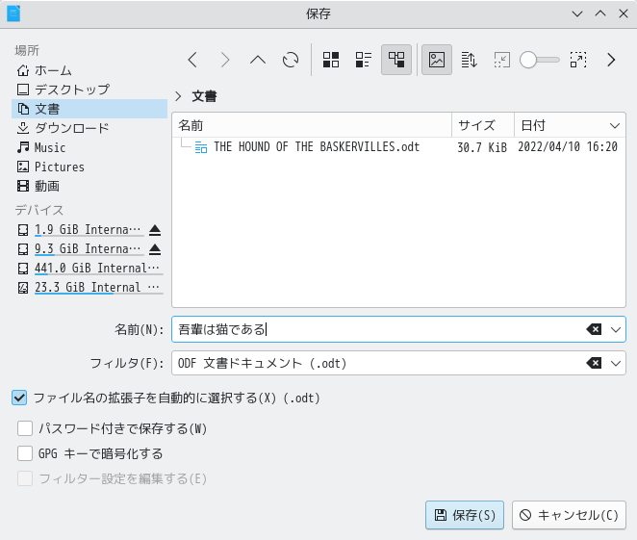
Task: Open the 441.0 GiB Internal device
Action: (x=89, y=269)
